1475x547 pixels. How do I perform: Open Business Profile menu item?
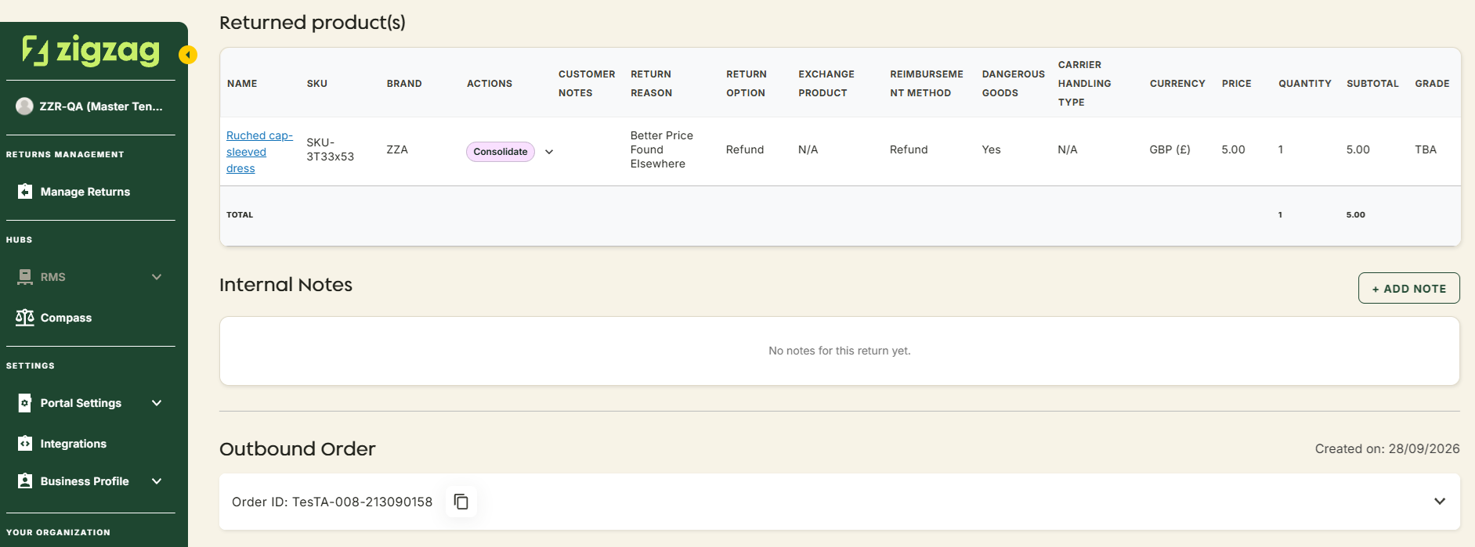click(x=85, y=481)
